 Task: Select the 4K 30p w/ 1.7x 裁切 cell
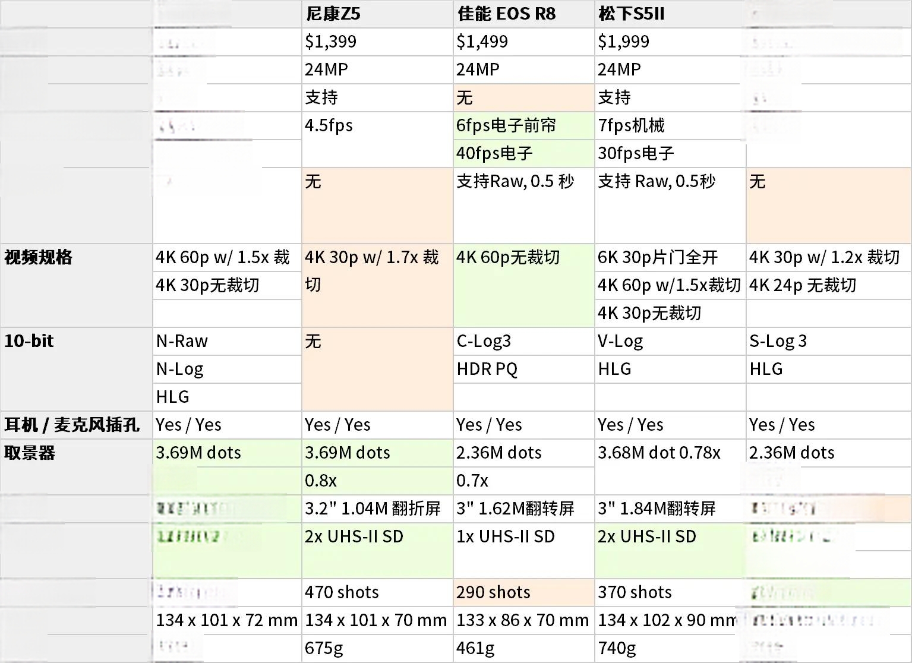coord(377,285)
